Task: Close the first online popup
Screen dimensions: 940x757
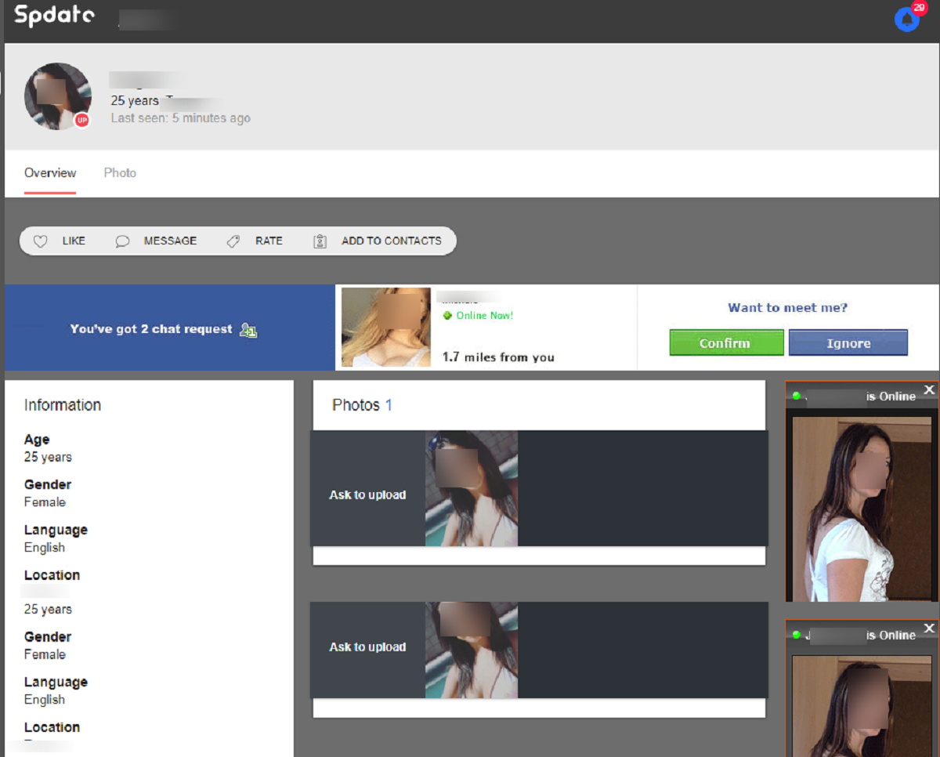Action: (x=928, y=389)
